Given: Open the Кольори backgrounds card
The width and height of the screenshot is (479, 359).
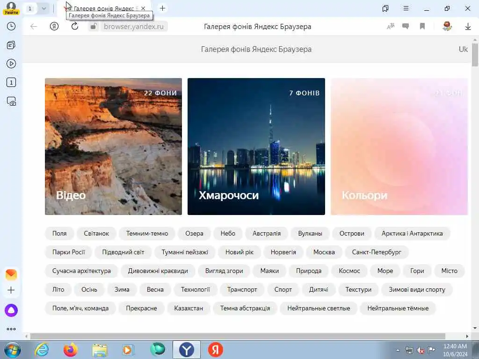Looking at the screenshot, I should coord(399,146).
